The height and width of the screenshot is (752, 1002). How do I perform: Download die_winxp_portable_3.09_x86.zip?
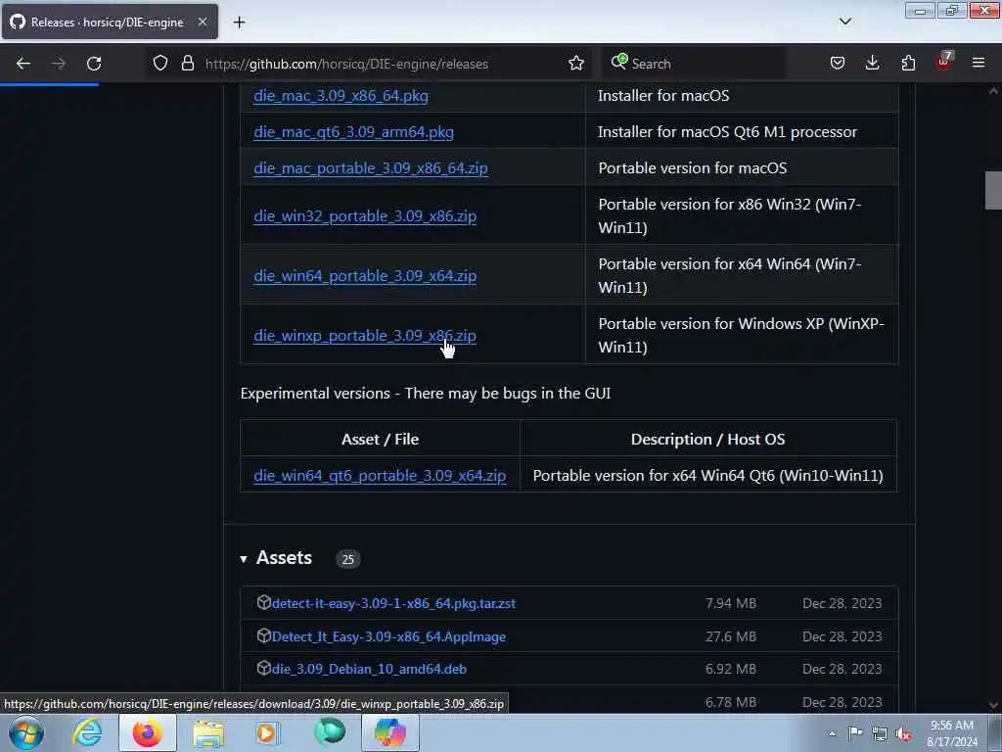point(365,336)
